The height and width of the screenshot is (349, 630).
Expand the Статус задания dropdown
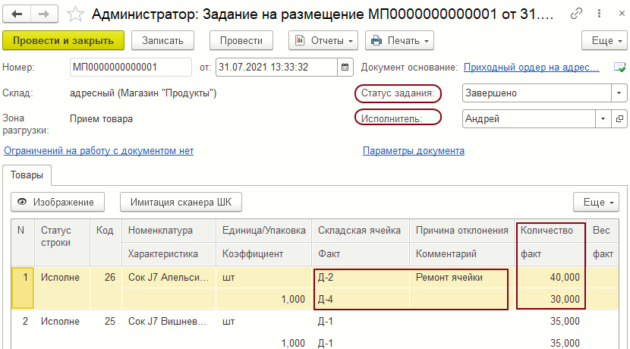click(x=619, y=93)
